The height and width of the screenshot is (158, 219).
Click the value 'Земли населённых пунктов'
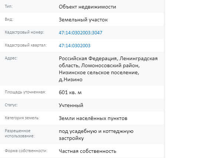click(x=93, y=118)
